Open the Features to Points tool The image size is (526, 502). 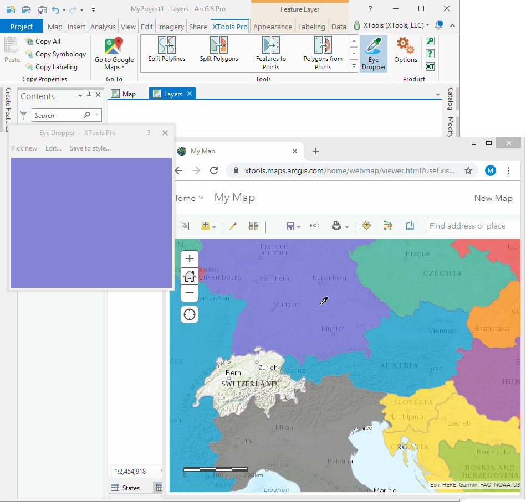(271, 45)
